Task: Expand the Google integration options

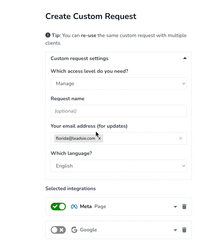Action: 175,230
